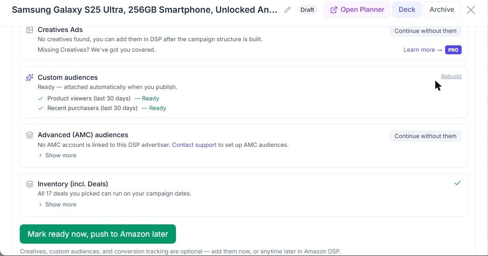Select the Archive option in the header

point(441,10)
